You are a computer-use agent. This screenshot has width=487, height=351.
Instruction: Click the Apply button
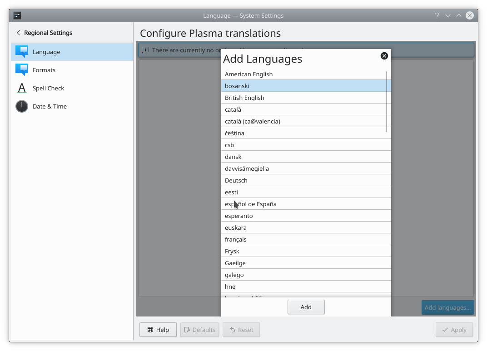tap(454, 330)
